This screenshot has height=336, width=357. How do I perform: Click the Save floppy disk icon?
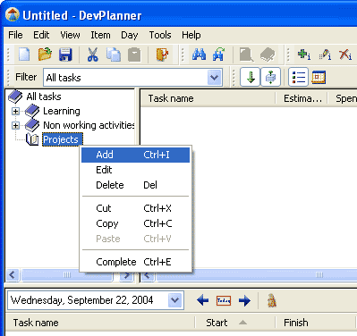[65, 55]
